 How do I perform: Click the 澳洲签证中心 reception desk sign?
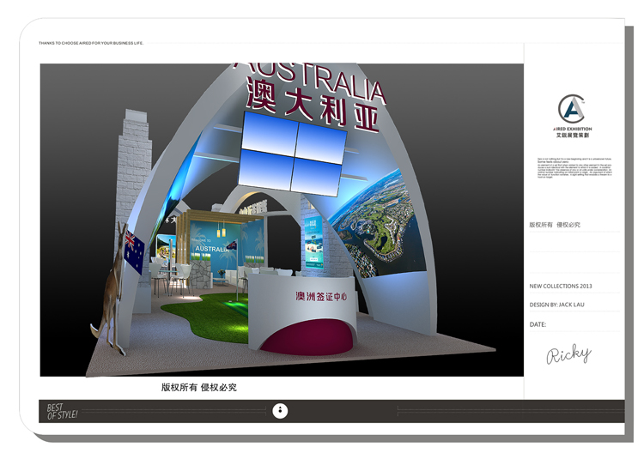320,297
